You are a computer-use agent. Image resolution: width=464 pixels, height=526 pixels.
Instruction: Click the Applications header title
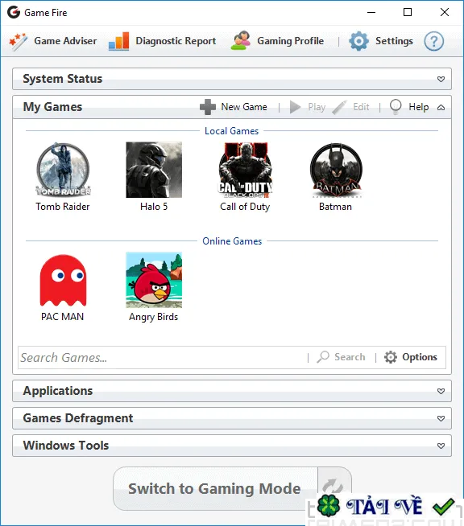click(x=58, y=391)
